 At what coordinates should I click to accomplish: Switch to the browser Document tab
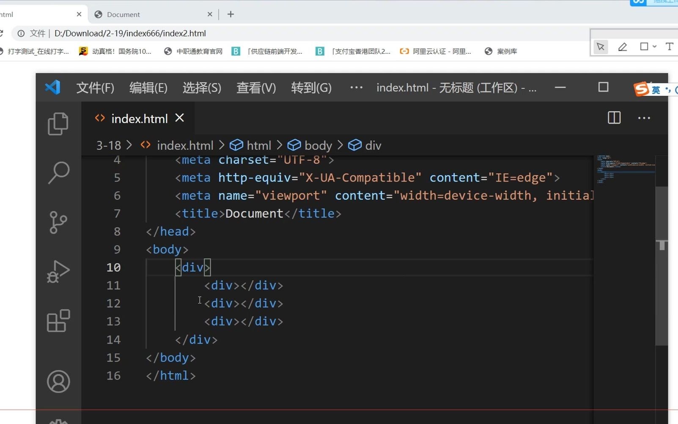[153, 14]
